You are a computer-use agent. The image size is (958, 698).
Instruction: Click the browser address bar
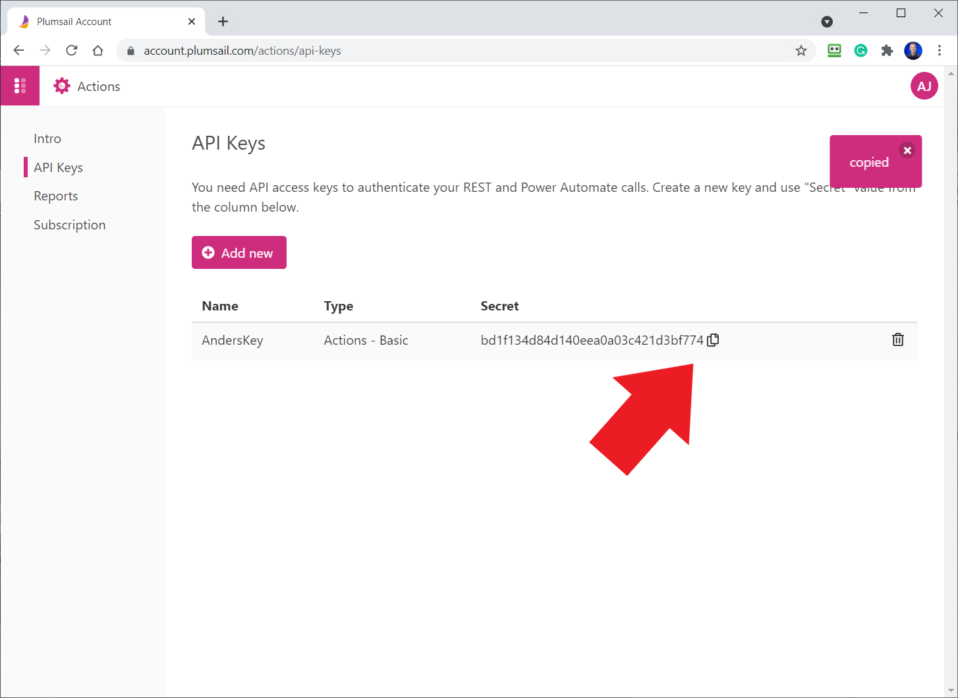tap(395, 50)
